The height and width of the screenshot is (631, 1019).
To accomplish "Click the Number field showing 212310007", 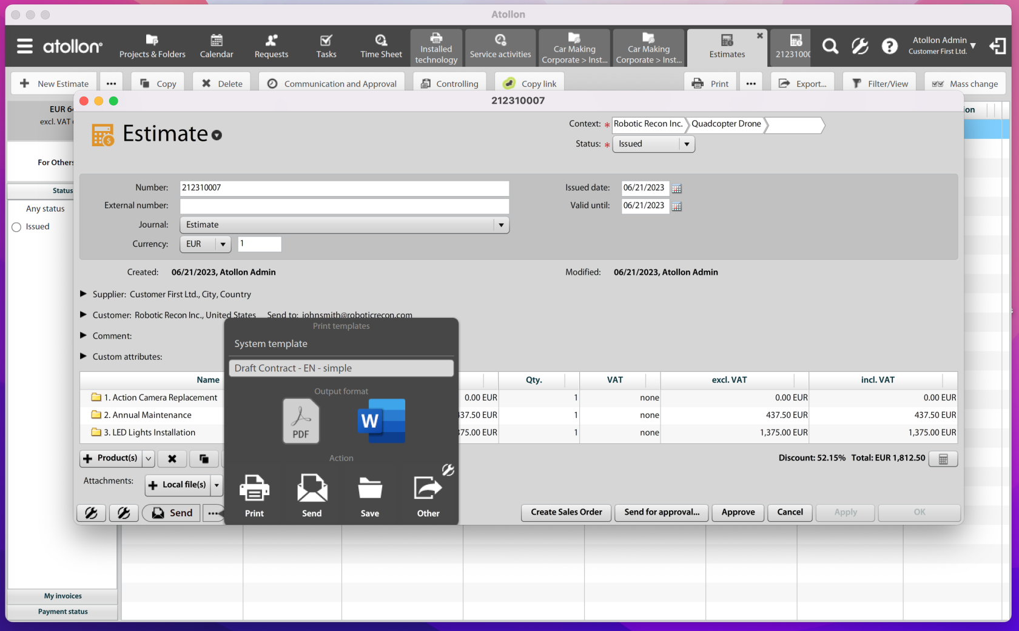I will pyautogui.click(x=345, y=189).
